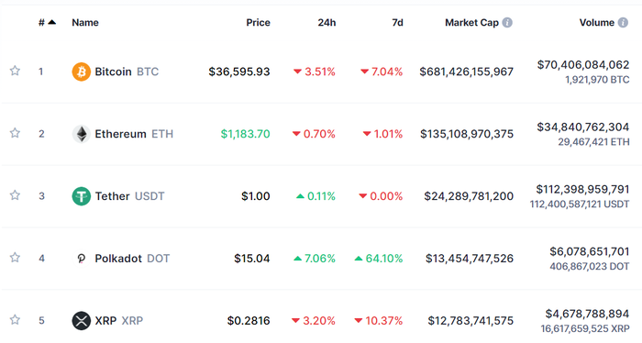Click the XRP black logo icon
The height and width of the screenshot is (343, 642).
coord(81,320)
